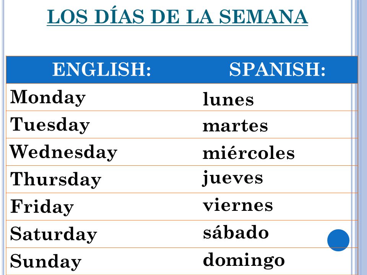Select the Tuesday cell
This screenshot has height=275, width=367.
click(x=50, y=125)
